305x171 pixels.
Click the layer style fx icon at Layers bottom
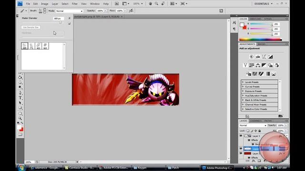click(253, 161)
